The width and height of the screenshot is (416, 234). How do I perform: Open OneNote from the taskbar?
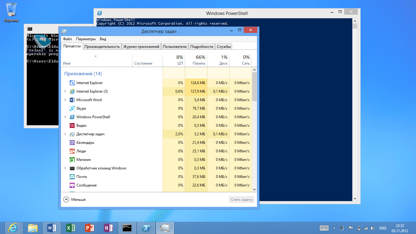(x=108, y=228)
